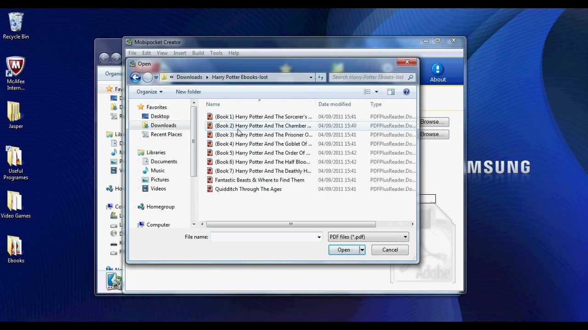This screenshot has height=330, width=588.
Task: Open the recent locations arrow beside the nav buttons
Action: (156, 77)
